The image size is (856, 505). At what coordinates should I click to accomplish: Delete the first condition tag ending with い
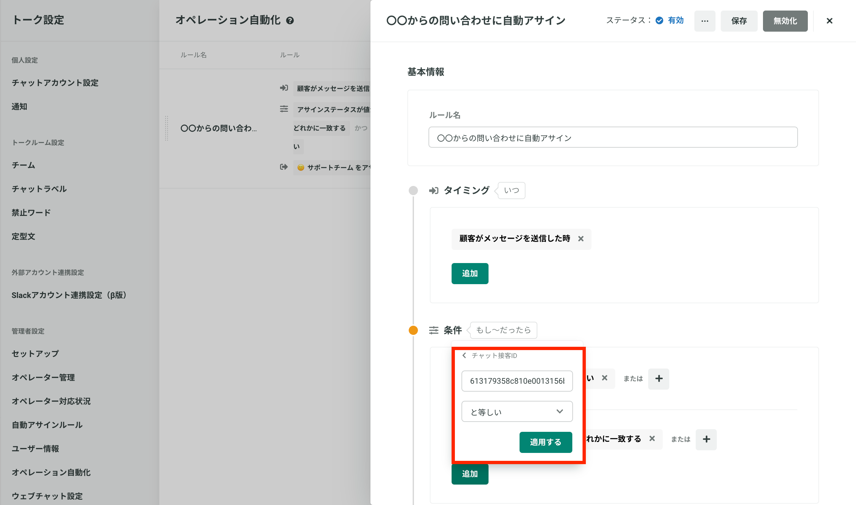coord(604,378)
